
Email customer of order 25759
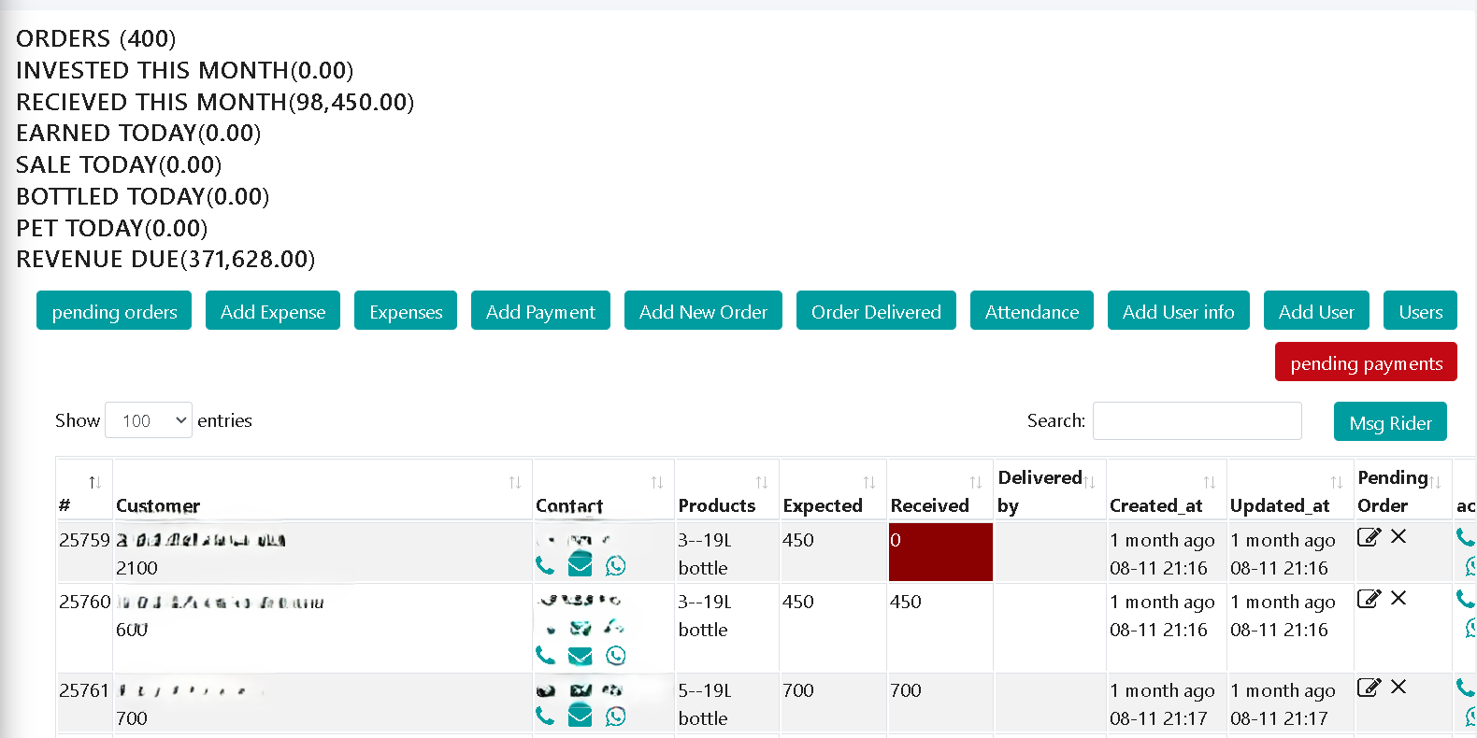[x=581, y=564]
